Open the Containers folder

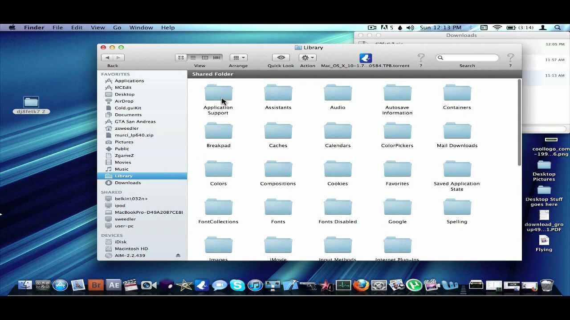pos(457,97)
